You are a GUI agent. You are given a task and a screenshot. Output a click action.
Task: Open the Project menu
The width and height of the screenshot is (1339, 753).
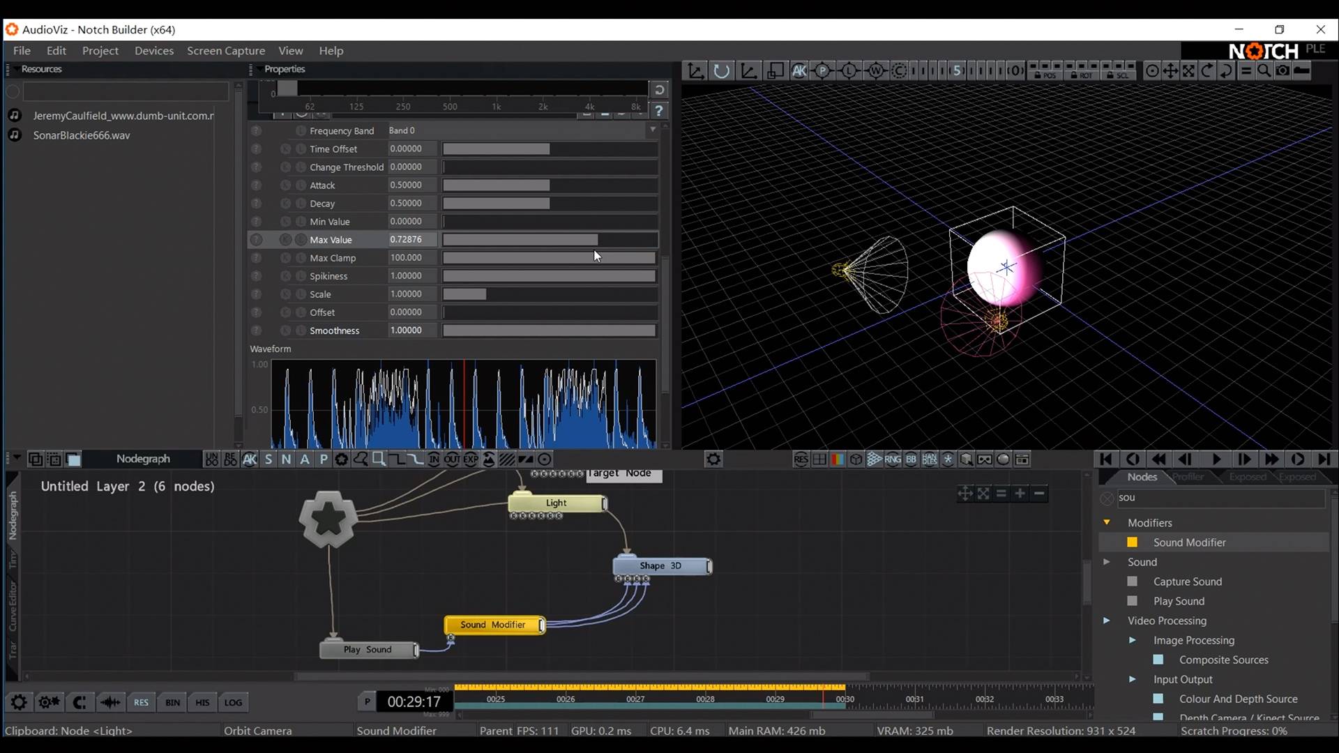(100, 51)
